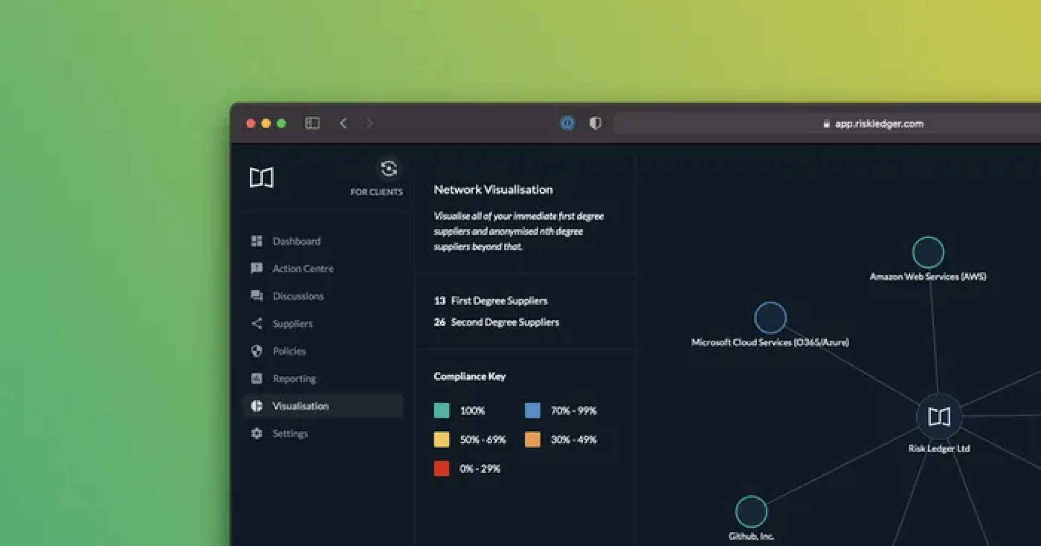Click the 'Github, Inc.' label
The width and height of the screenshot is (1041, 546).
click(751, 536)
